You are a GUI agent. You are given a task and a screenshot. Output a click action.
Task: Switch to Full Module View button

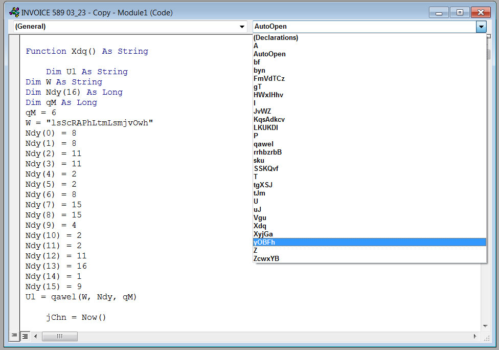click(25, 336)
